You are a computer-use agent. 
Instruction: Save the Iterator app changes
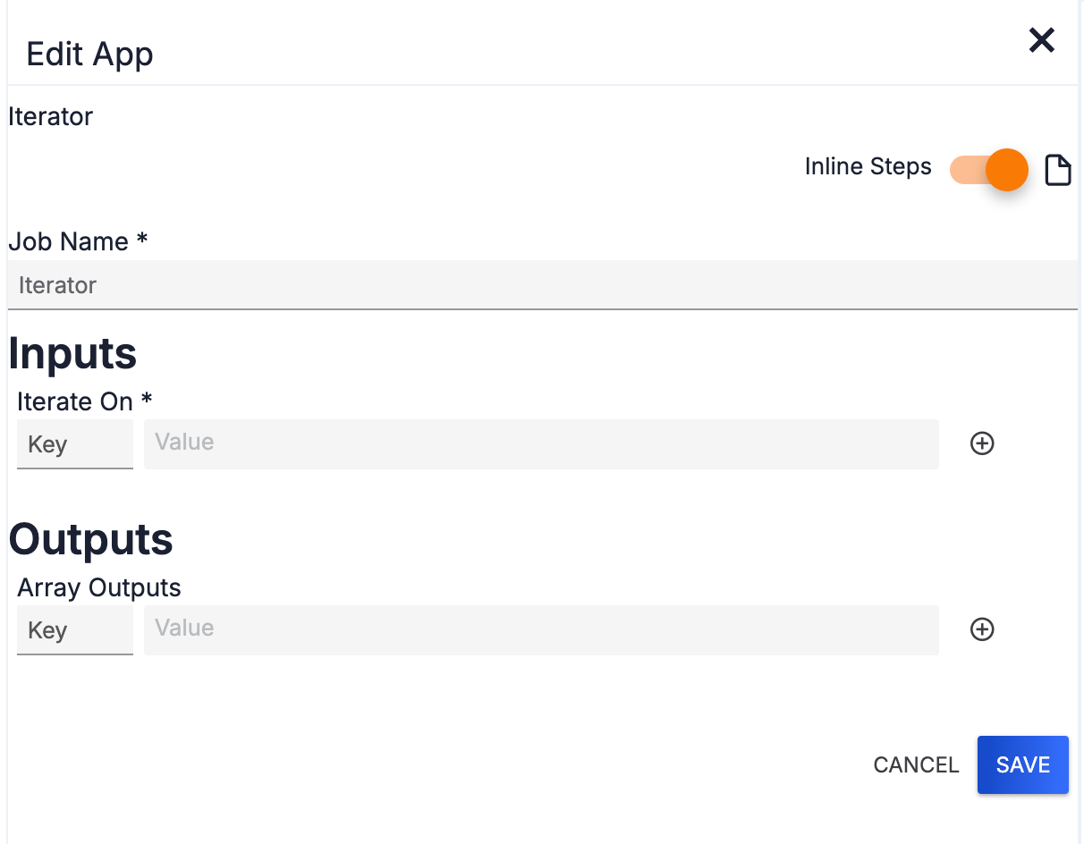pyautogui.click(x=1022, y=764)
